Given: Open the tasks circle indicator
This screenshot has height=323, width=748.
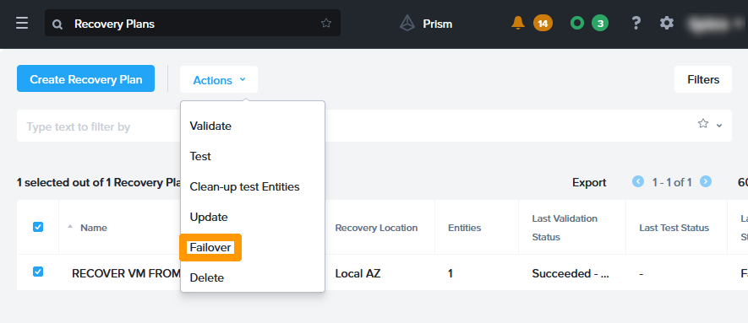Looking at the screenshot, I should click(x=577, y=23).
